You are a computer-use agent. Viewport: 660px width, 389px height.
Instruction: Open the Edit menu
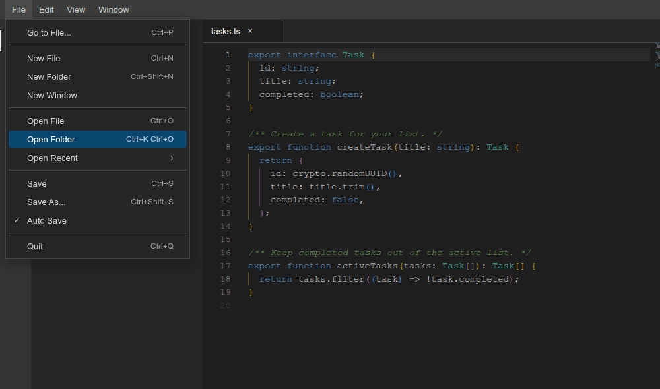(46, 10)
